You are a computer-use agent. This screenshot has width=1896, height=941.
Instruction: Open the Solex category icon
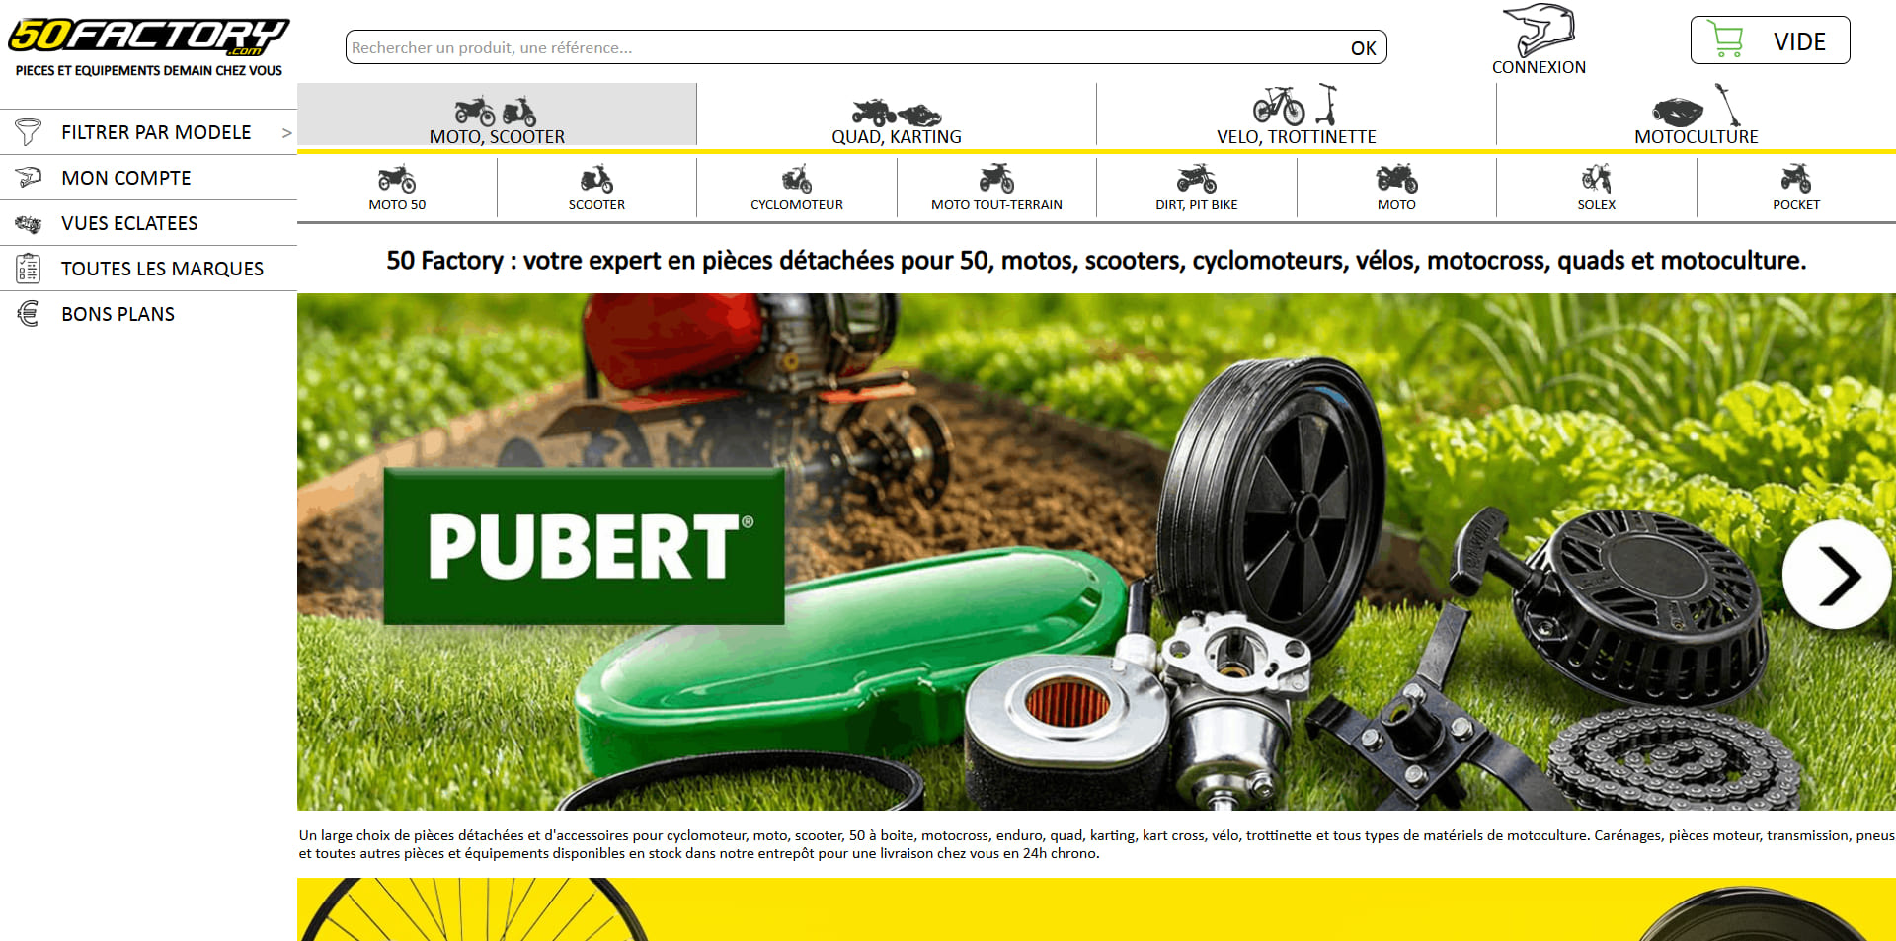pos(1596,179)
